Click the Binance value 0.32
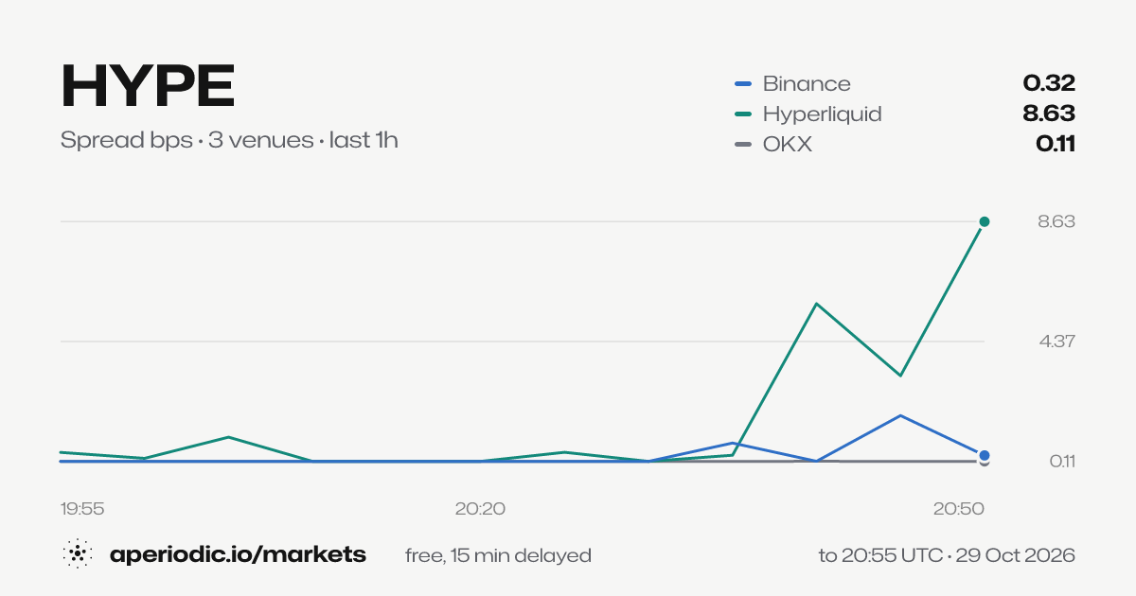The width and height of the screenshot is (1136, 596). pyautogui.click(x=1049, y=83)
